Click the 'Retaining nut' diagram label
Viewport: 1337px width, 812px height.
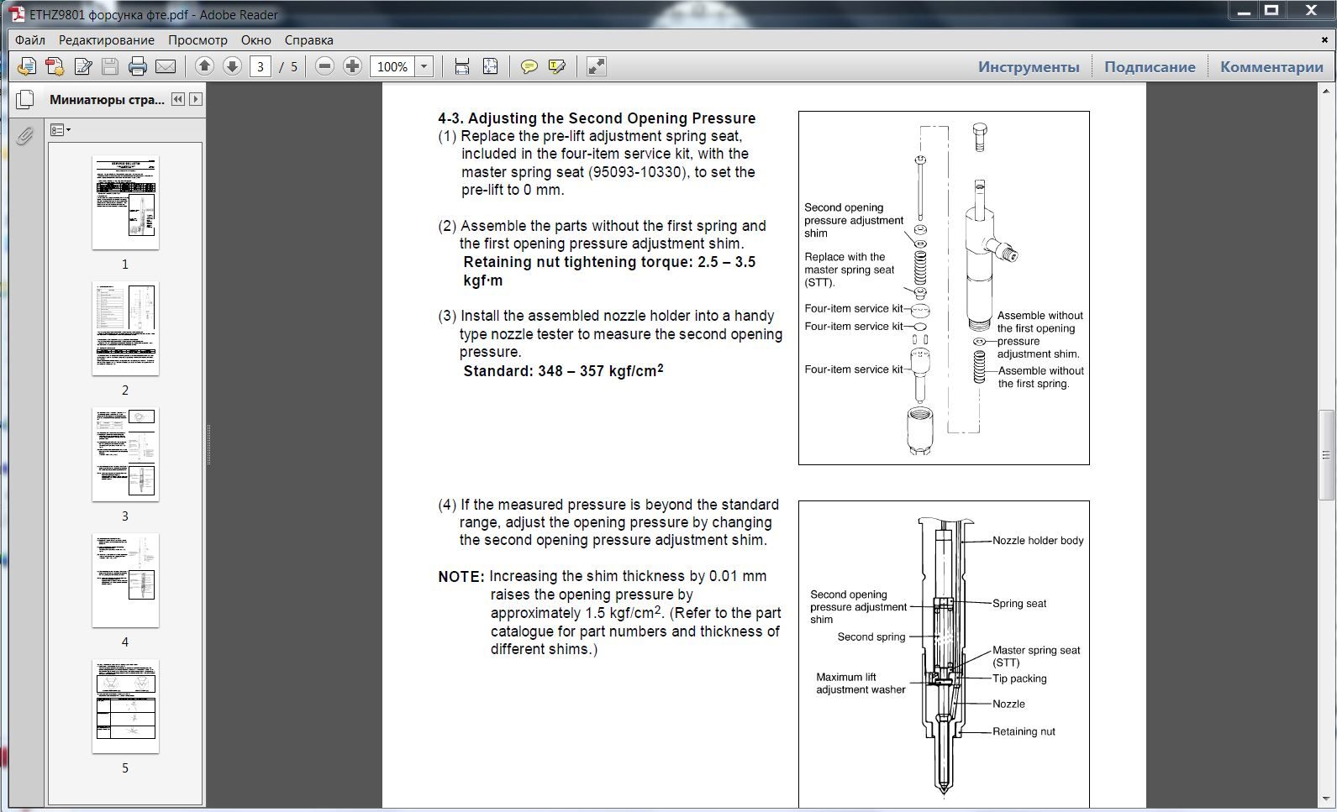point(1024,731)
